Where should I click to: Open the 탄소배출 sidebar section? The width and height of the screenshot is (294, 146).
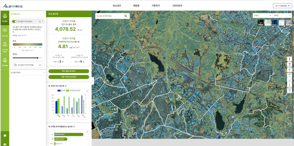tap(5, 61)
